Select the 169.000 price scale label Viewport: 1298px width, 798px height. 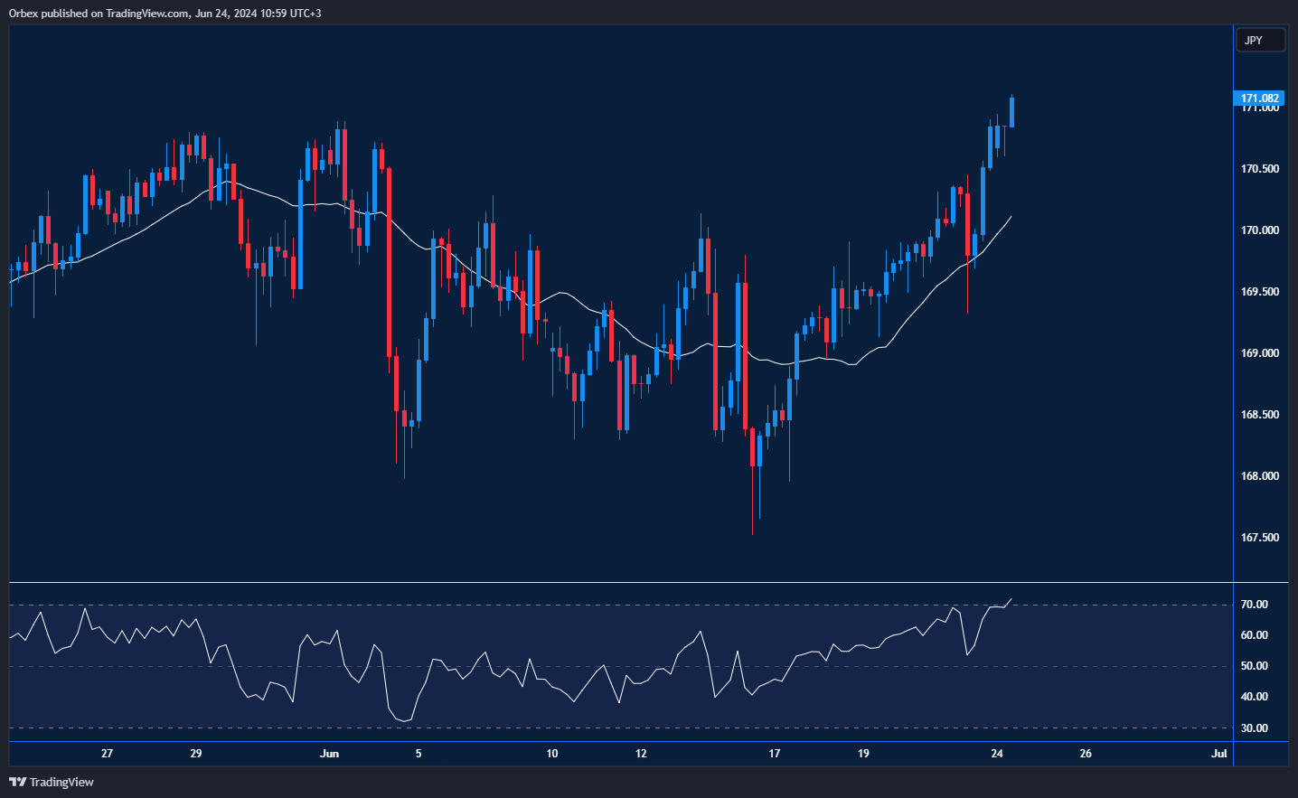point(1259,353)
